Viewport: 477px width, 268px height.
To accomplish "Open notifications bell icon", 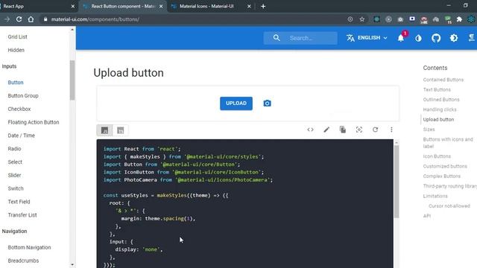I will click(x=401, y=38).
